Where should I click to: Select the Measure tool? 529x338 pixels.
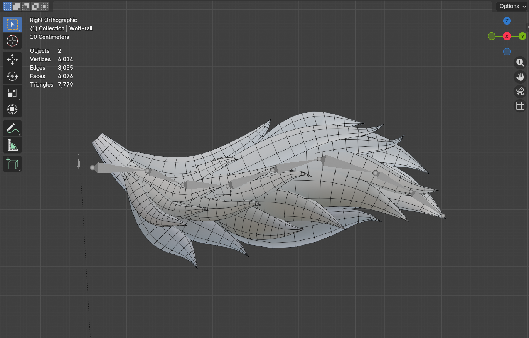[x=12, y=145]
